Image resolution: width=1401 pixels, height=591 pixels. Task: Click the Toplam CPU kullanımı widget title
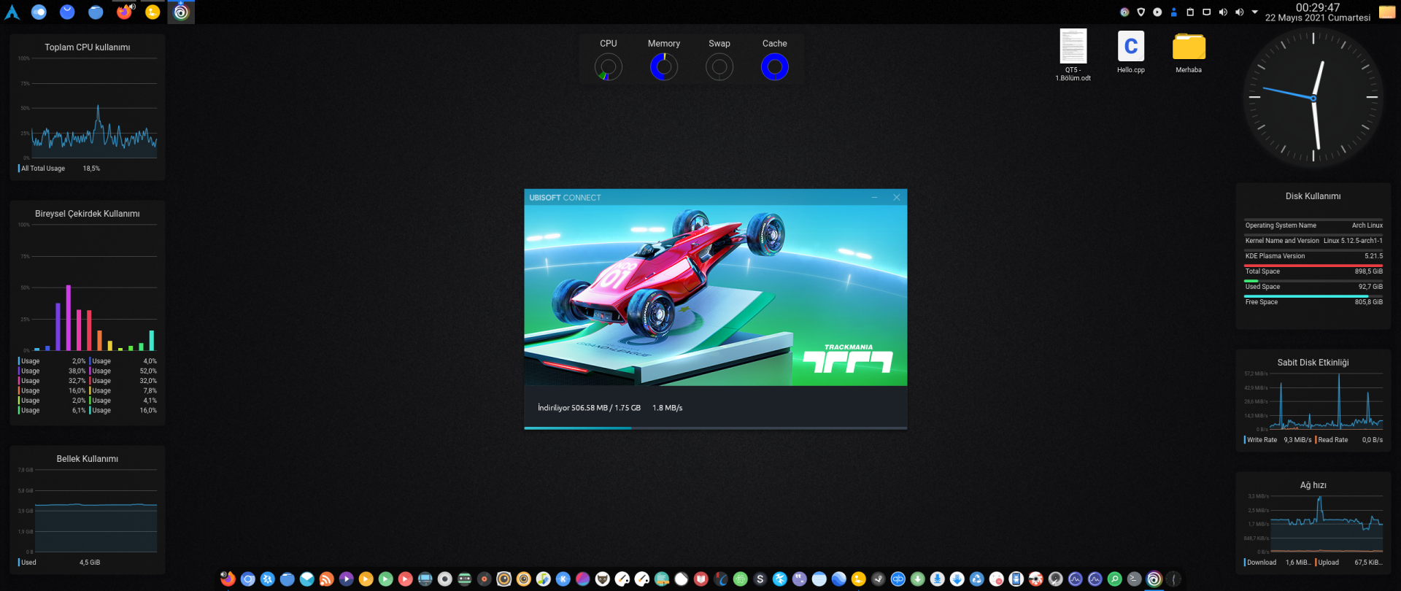(88, 47)
